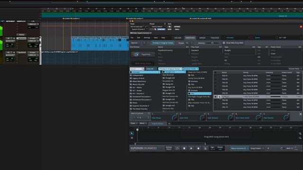Screen dimensions: 303x170
Task: Close the Macro Controls strip with the X
Action: click(x=301, y=114)
